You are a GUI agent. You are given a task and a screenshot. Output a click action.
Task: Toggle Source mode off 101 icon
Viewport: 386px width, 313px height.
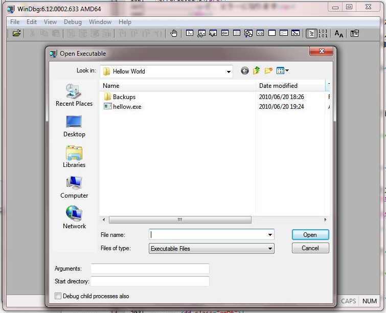(x=323, y=33)
